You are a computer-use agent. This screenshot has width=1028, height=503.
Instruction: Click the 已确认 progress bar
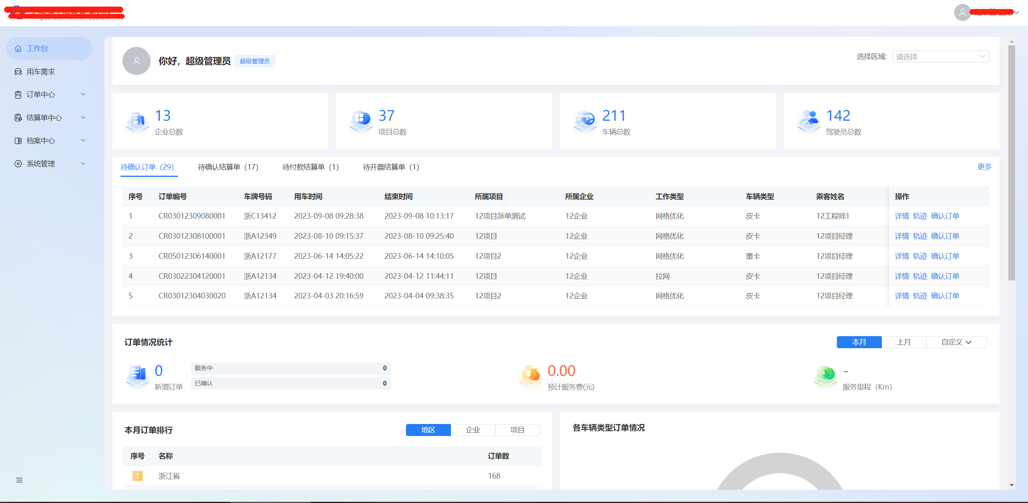point(291,383)
